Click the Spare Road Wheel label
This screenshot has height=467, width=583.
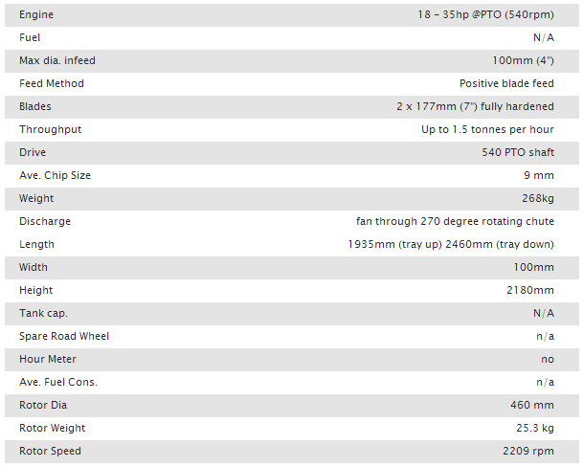pos(64,337)
